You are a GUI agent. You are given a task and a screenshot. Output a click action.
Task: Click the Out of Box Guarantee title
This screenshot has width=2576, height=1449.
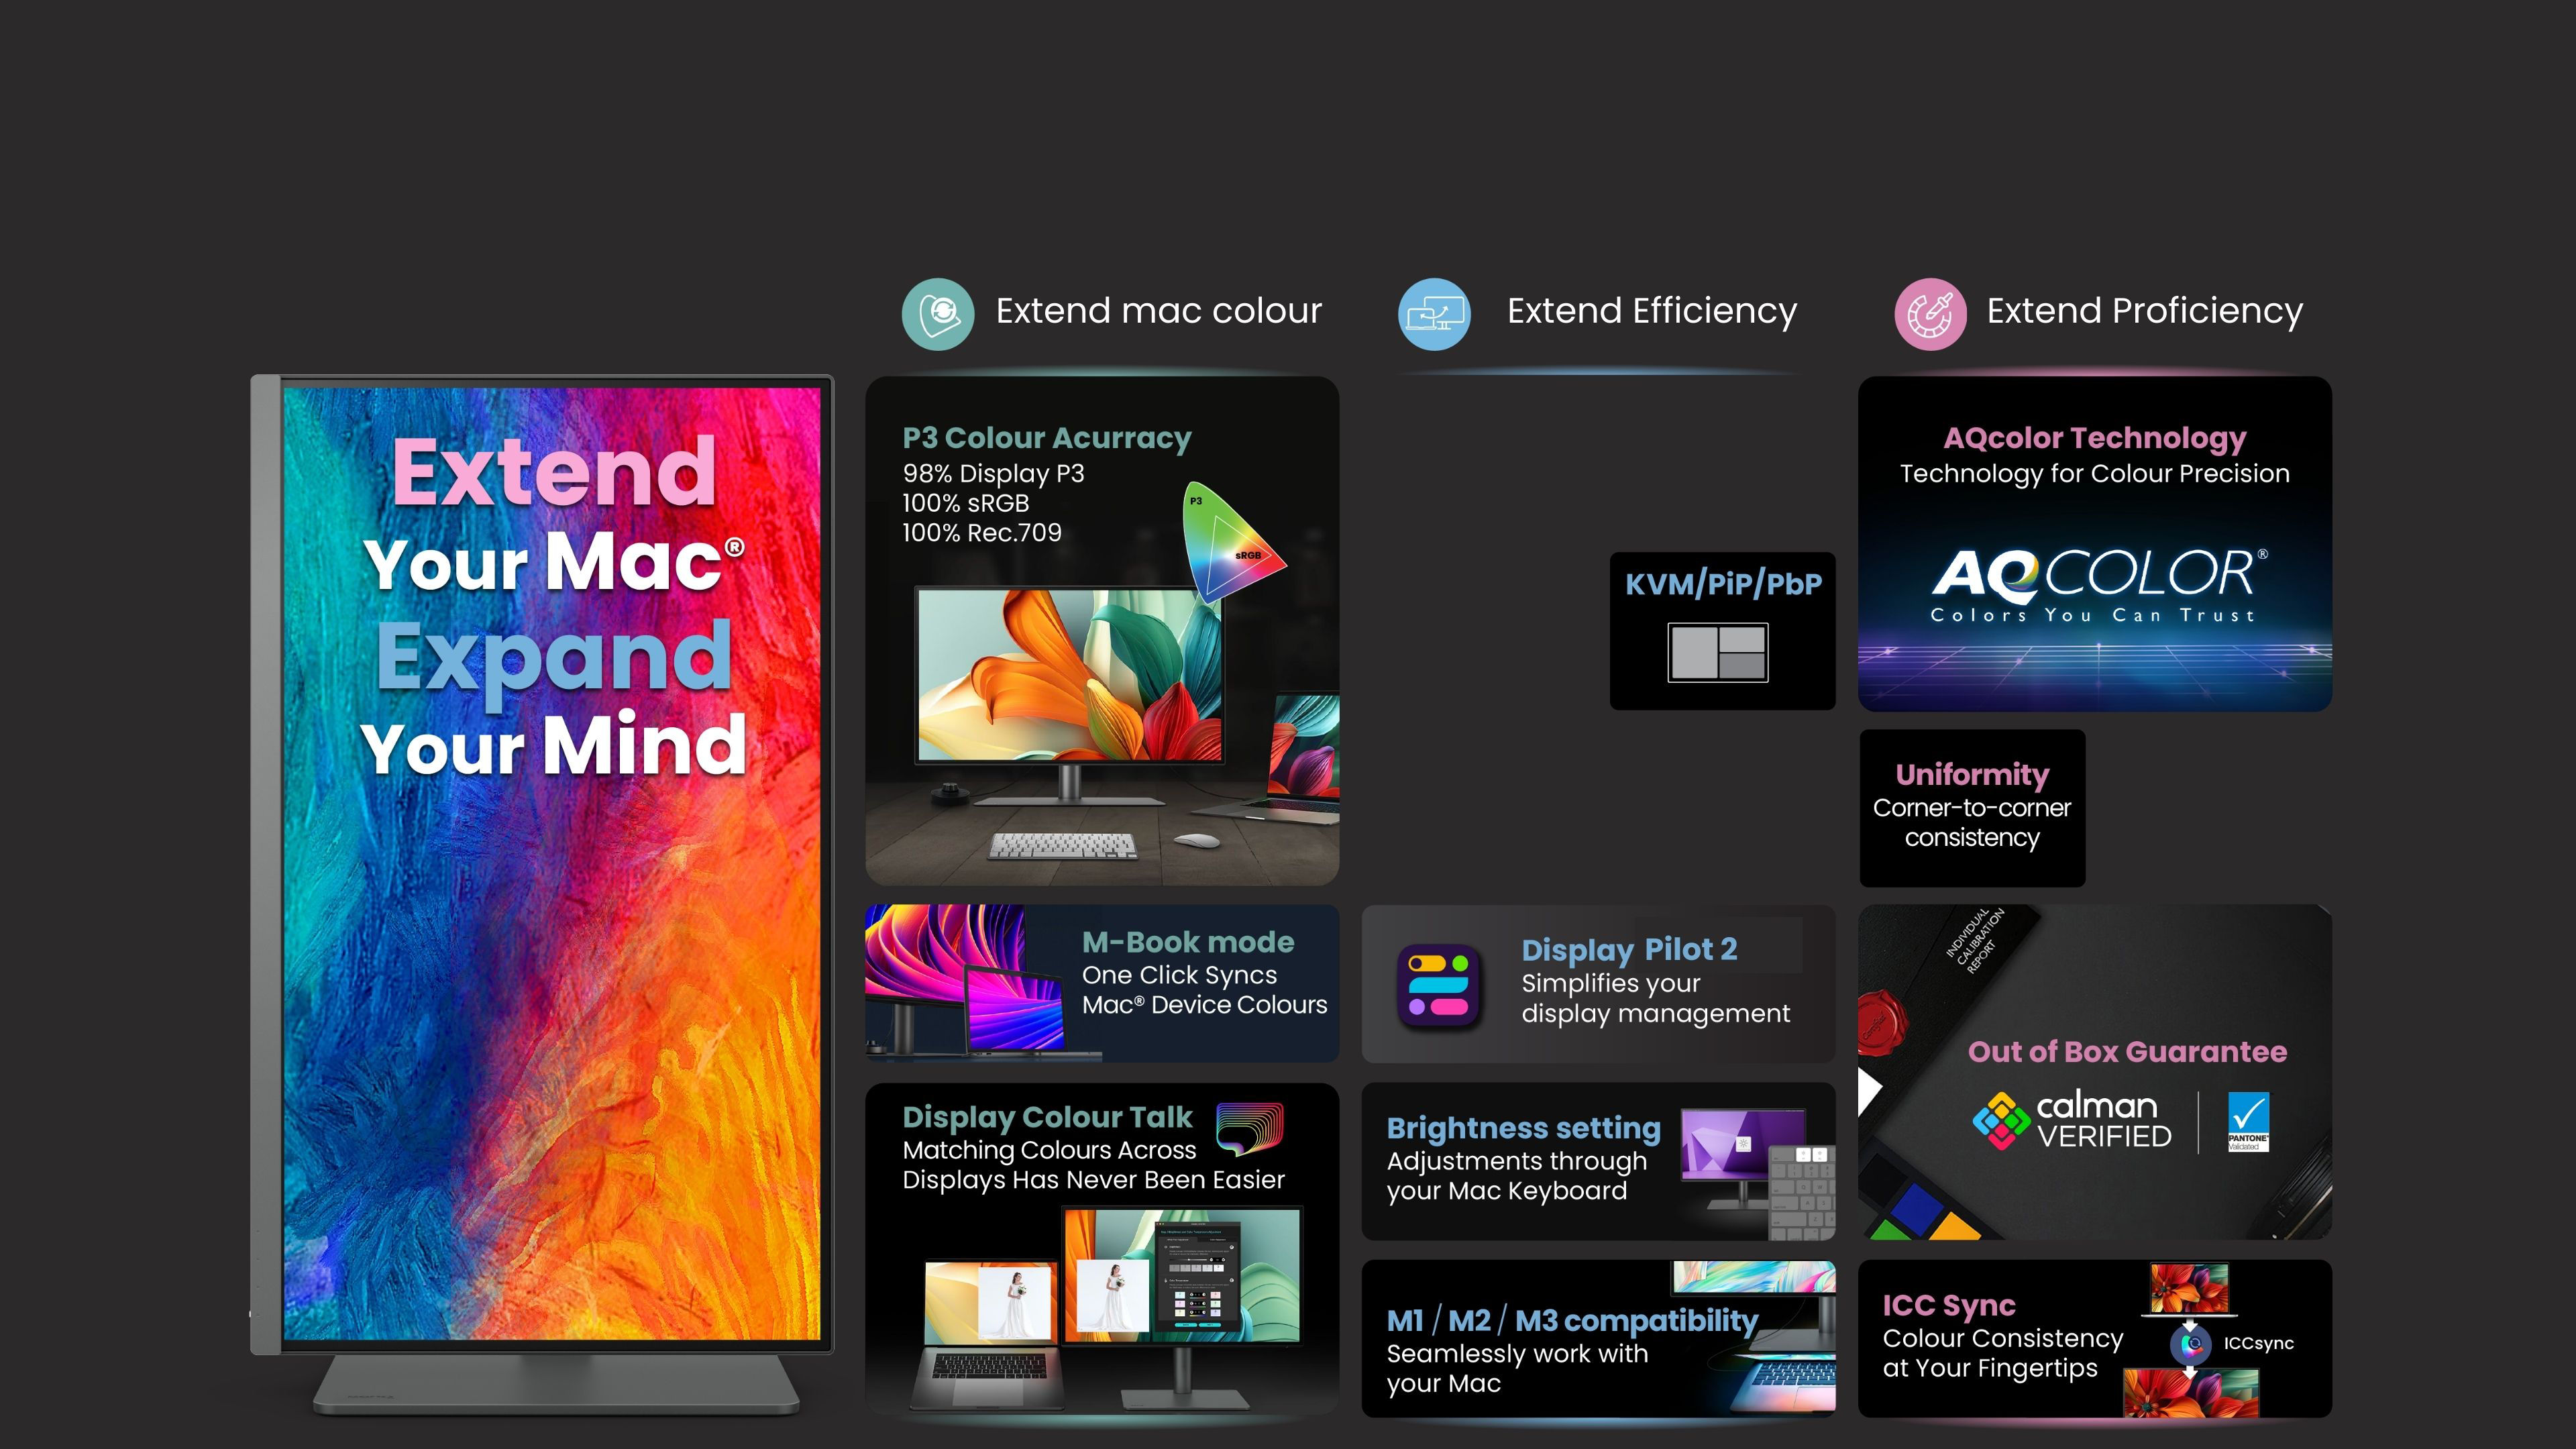pos(2127,1052)
